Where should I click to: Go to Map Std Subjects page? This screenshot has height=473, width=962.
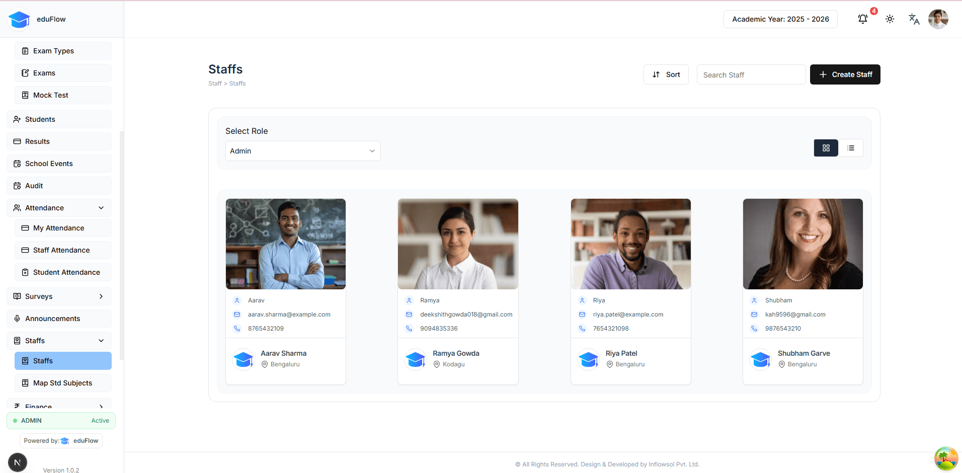(63, 383)
